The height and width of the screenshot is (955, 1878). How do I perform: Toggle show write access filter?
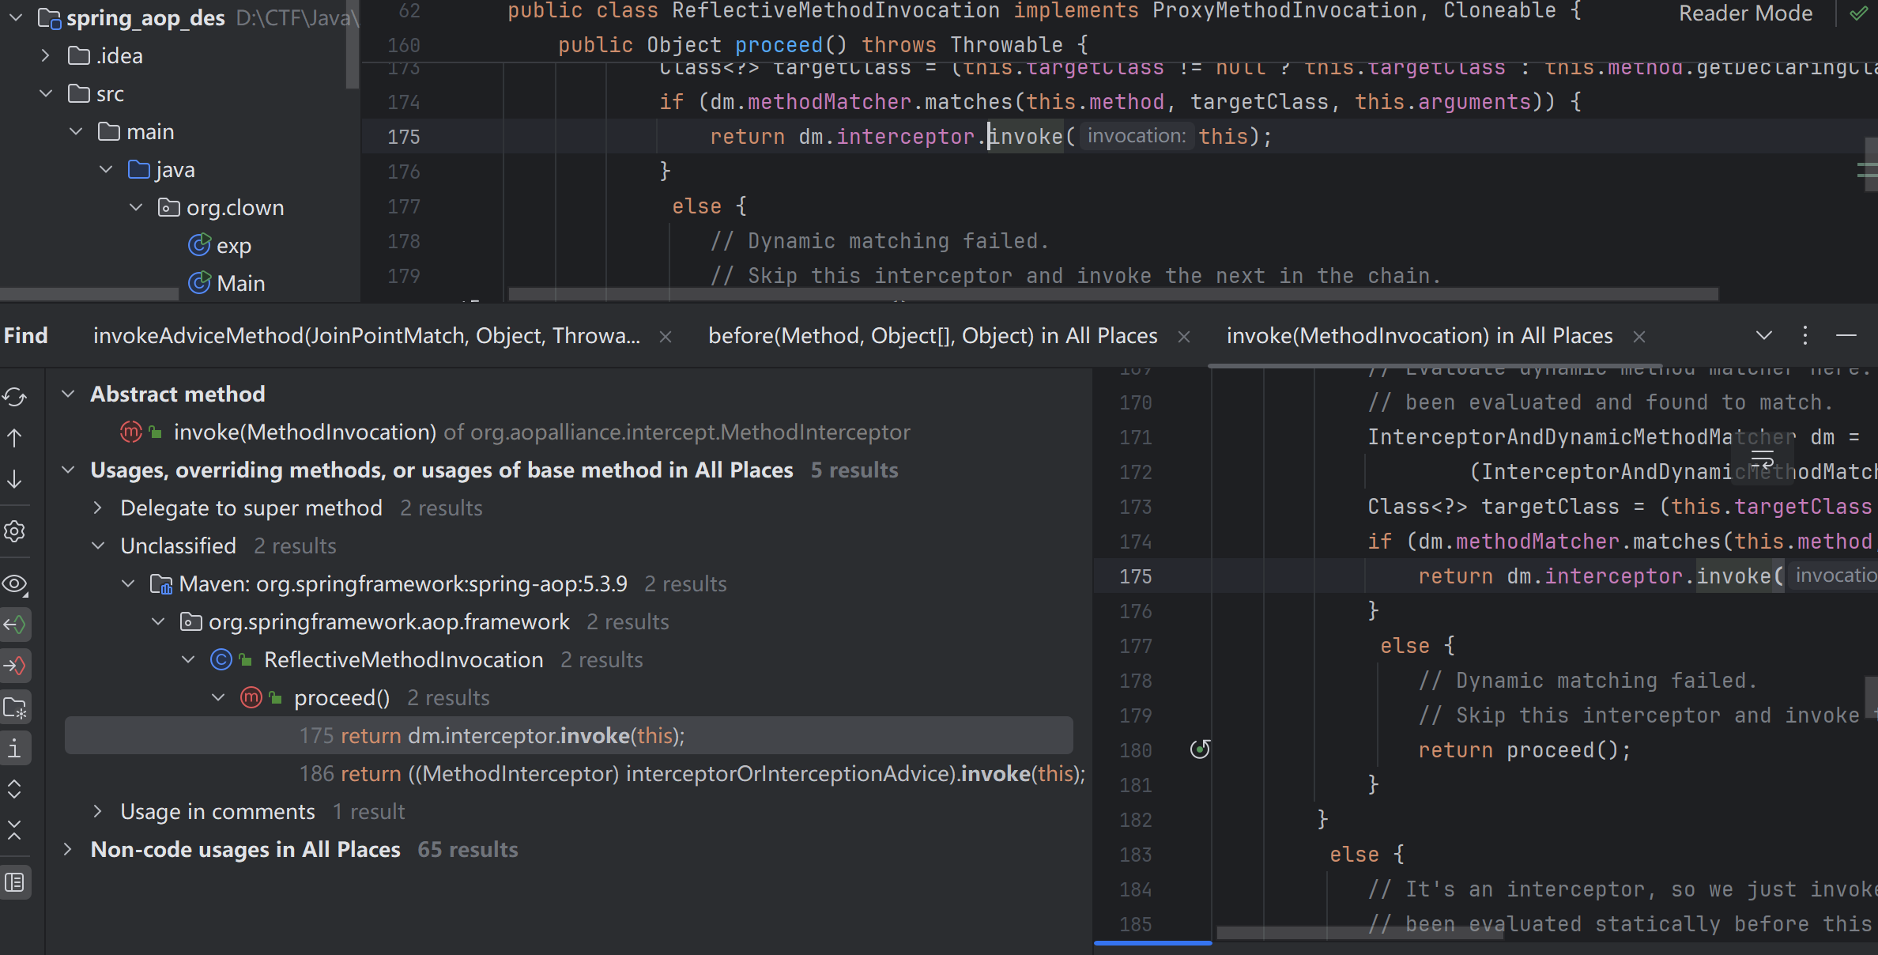pyautogui.click(x=15, y=666)
